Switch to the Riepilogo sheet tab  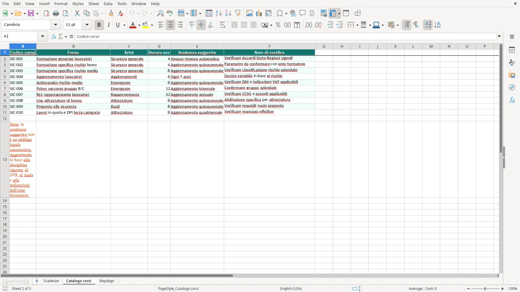click(x=107, y=281)
